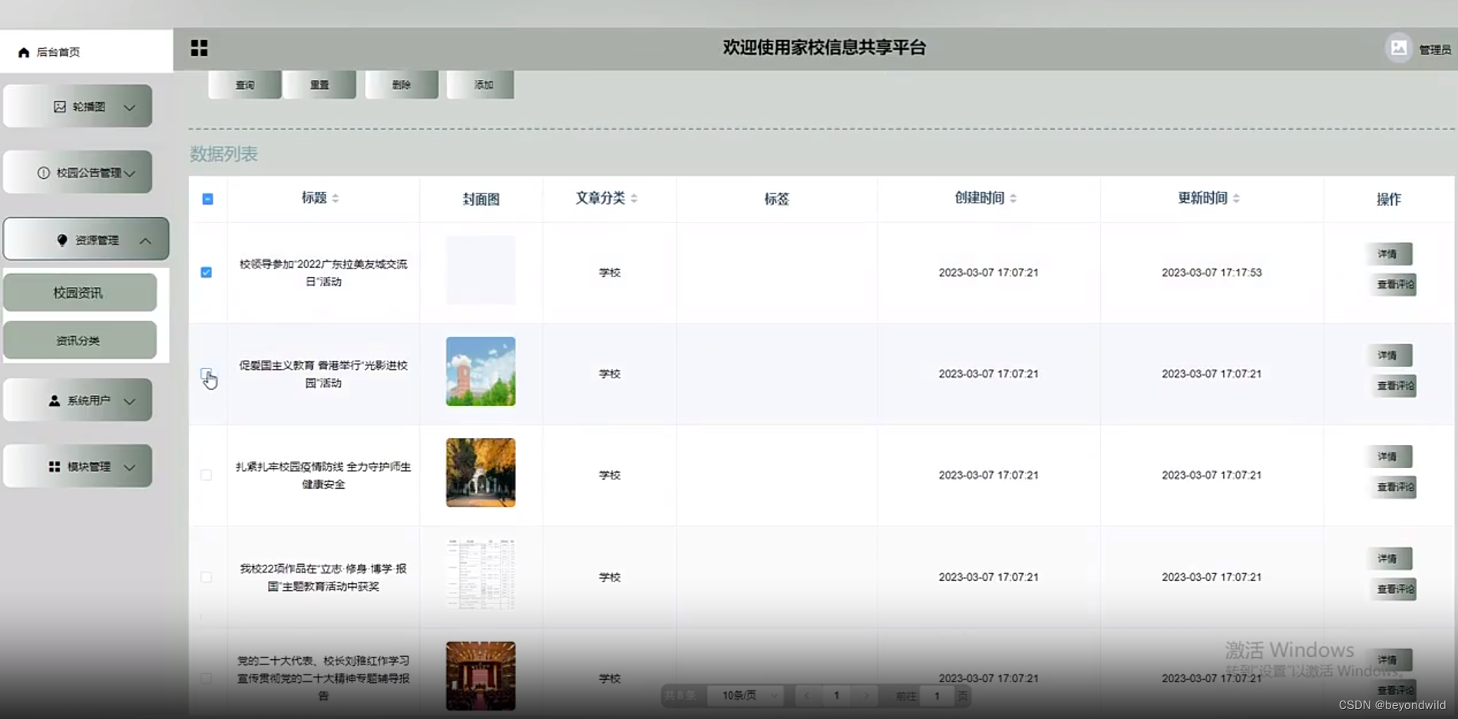
Task: Click the 前往 page number input
Action: tap(937, 695)
